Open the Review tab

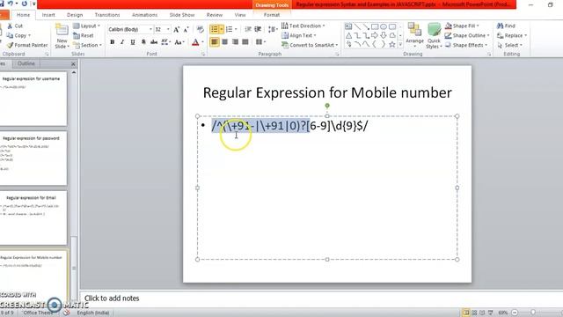pyautogui.click(x=215, y=15)
